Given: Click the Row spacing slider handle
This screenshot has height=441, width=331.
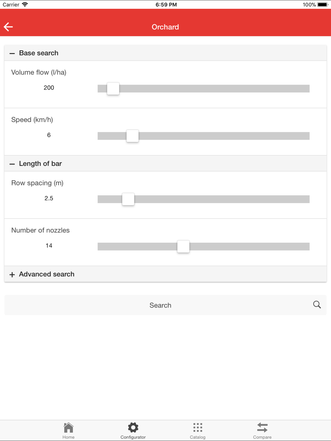Looking at the screenshot, I should pyautogui.click(x=128, y=199).
